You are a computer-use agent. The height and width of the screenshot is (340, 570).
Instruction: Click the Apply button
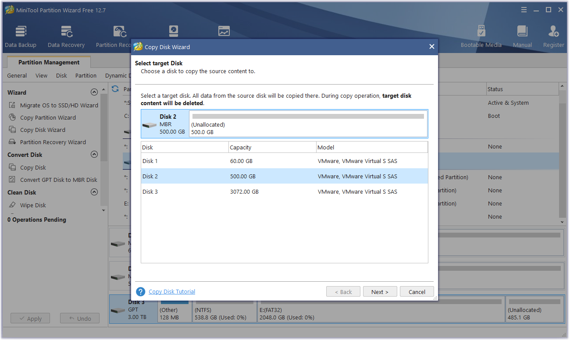[30, 319]
